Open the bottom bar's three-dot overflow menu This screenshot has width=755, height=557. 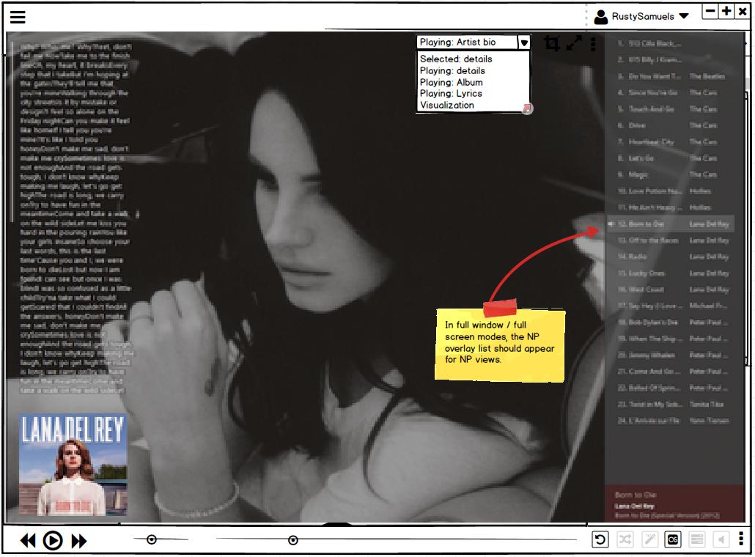pyautogui.click(x=741, y=539)
